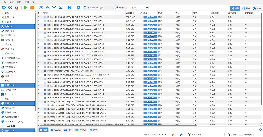Toggle alternative speed limits gauge icon
Viewport: 263px width, 137px height.
(181, 135)
